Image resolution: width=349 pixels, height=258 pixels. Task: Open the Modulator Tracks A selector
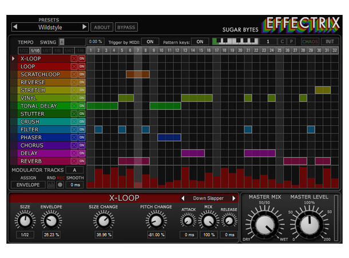74,170
